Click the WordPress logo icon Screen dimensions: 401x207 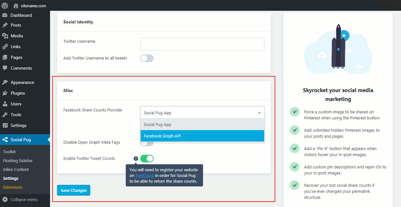click(x=5, y=6)
